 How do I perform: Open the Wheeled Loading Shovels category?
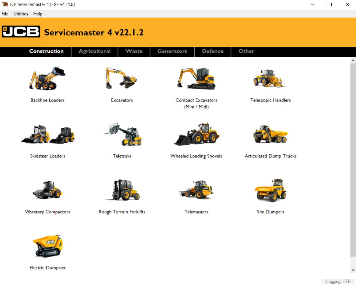196,135
